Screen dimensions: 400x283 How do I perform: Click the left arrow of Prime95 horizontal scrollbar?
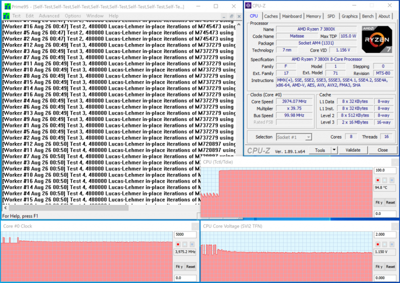click(5, 207)
